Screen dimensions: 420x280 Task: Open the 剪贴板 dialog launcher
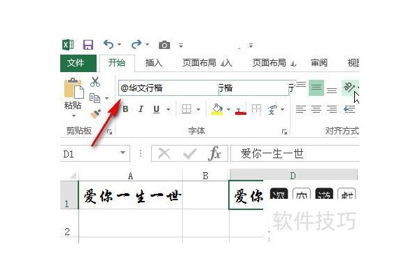(x=109, y=132)
